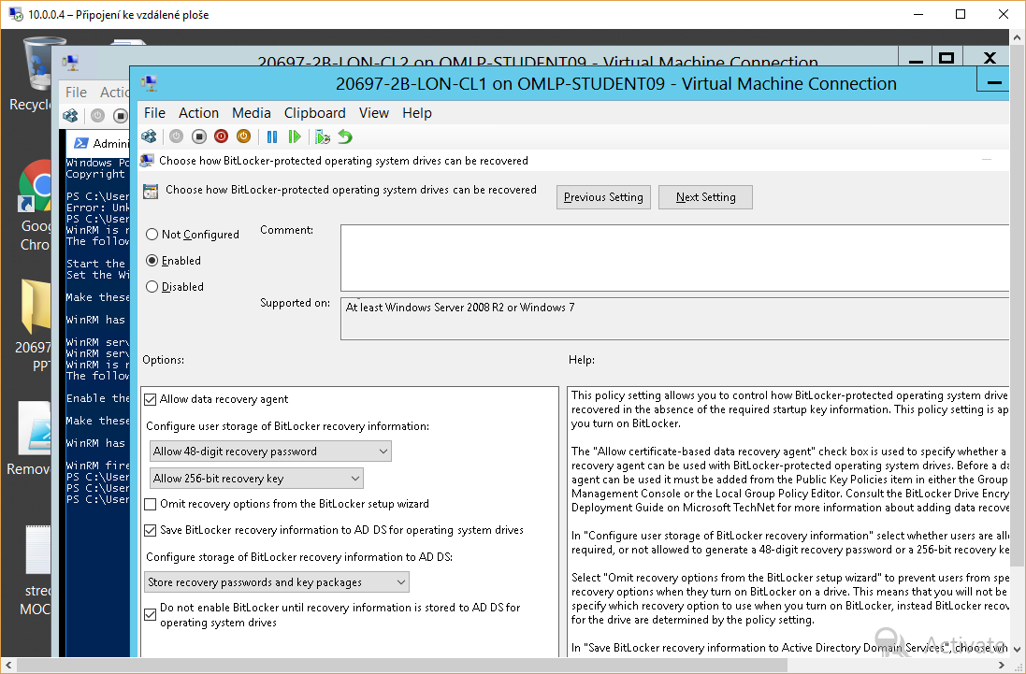Click the remote desktop connection title icon

pyautogui.click(x=16, y=14)
